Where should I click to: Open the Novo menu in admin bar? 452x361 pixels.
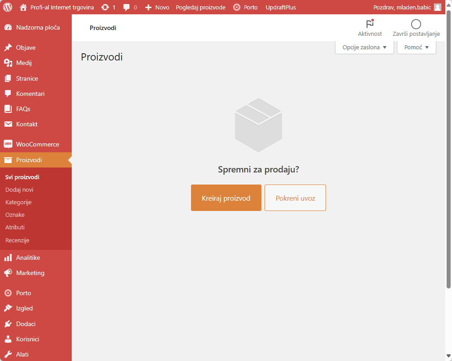pyautogui.click(x=157, y=7)
